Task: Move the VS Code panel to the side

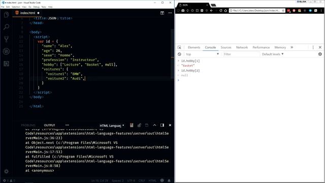Action: click(162, 125)
